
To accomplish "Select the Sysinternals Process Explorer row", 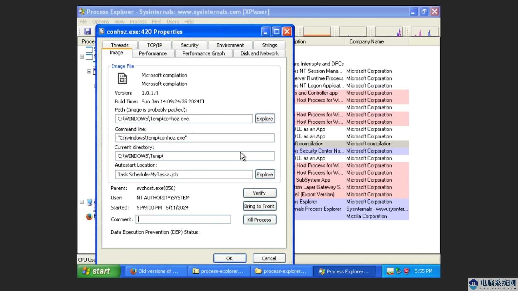I will [352, 209].
